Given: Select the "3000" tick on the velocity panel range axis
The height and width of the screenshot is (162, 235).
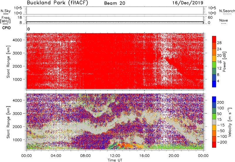Looking at the screenshot, I should (17, 113).
